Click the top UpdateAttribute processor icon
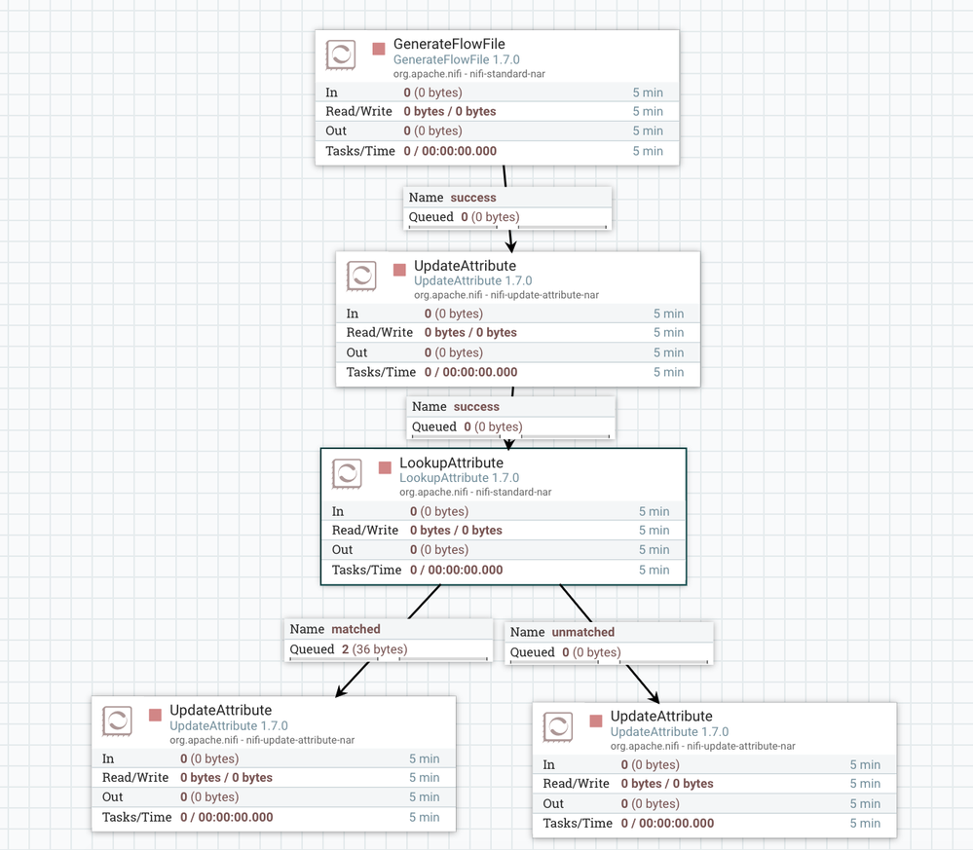The height and width of the screenshot is (850, 973). point(361,277)
